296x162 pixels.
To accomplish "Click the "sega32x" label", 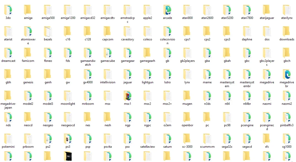I will tap(227, 147).
